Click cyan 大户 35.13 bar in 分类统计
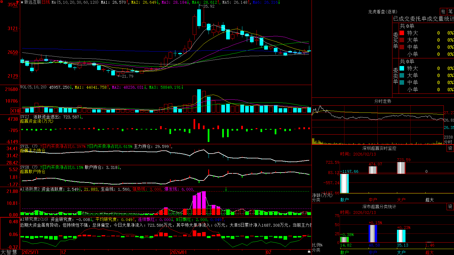The width and height of the screenshot is (454, 255). tap(401, 236)
